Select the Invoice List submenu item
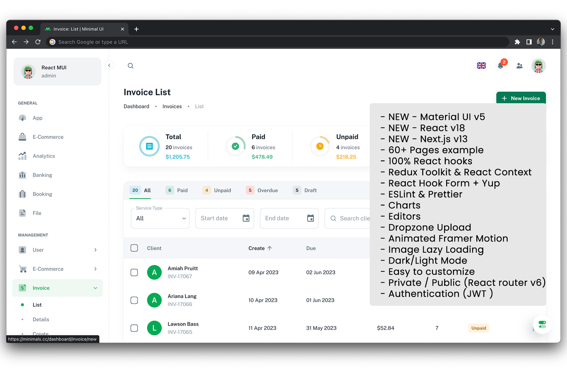Screen dimensions: 567x368 57,305
